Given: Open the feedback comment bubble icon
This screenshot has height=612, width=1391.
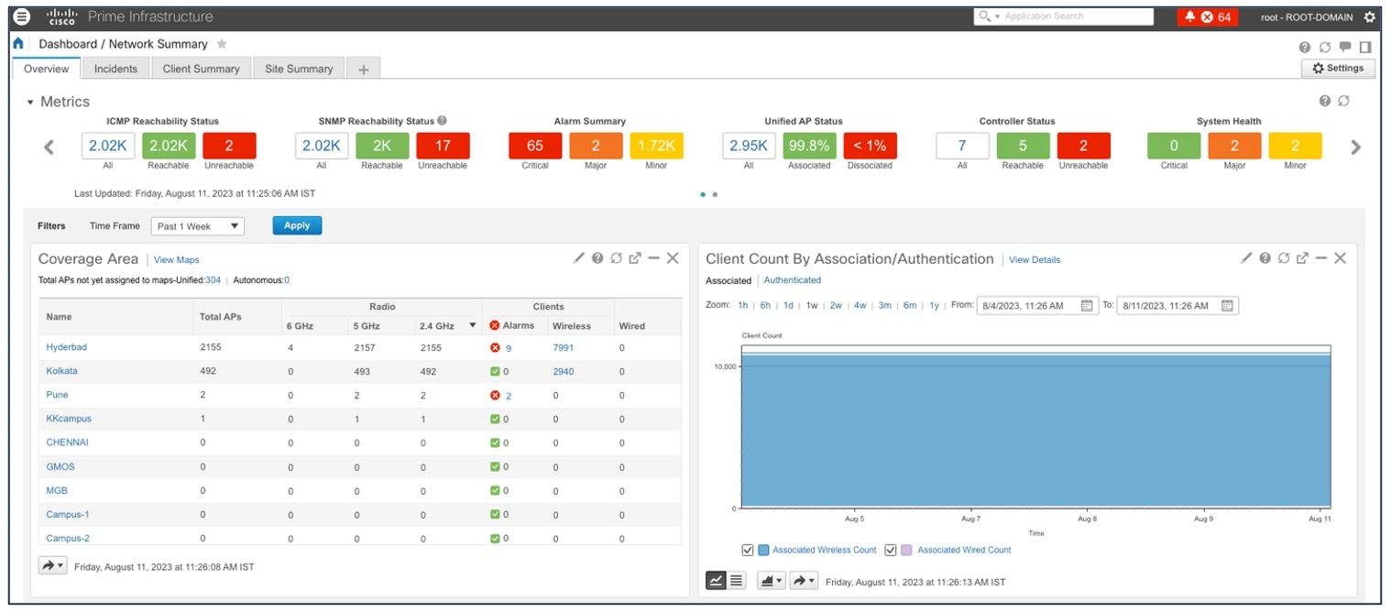Looking at the screenshot, I should point(1345,48).
